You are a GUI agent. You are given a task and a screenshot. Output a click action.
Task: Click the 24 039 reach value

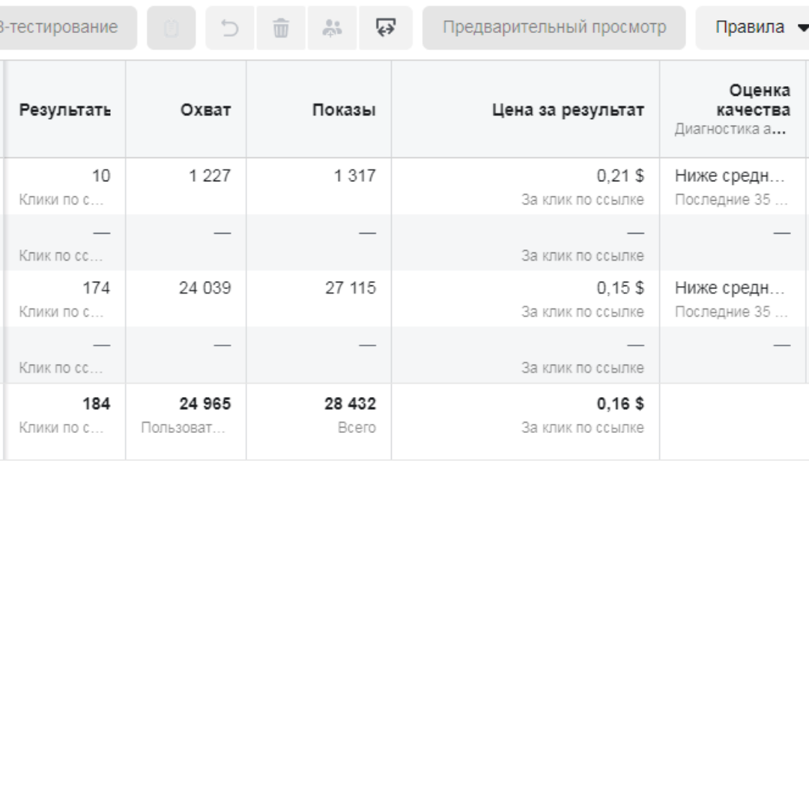(x=204, y=288)
